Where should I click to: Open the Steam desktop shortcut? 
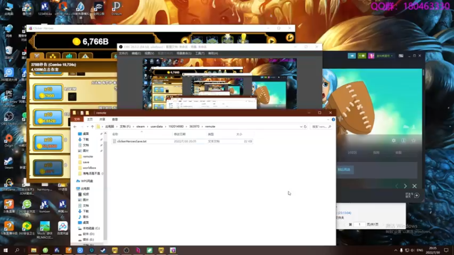9,163
